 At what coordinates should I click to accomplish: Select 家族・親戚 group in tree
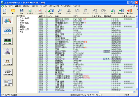pos(24,23)
